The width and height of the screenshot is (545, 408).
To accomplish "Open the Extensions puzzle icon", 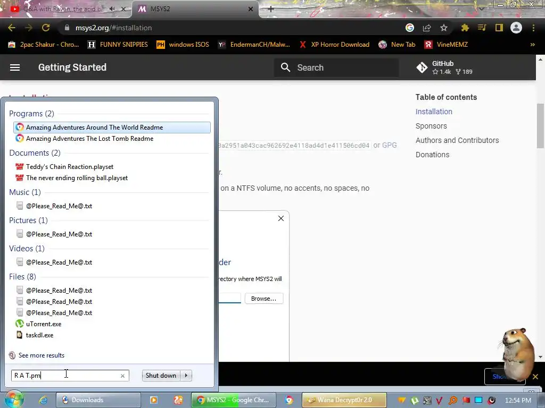I will (465, 28).
